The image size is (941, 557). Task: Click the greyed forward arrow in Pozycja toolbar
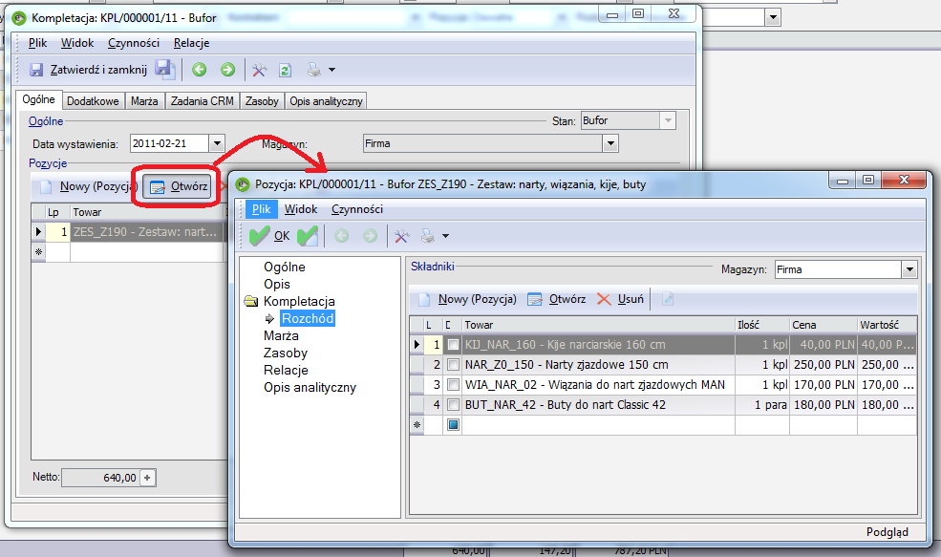point(371,236)
